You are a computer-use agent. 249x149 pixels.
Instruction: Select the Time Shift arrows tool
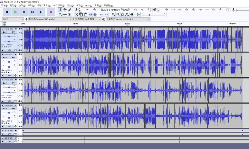pyautogui.click(x=65, y=14)
